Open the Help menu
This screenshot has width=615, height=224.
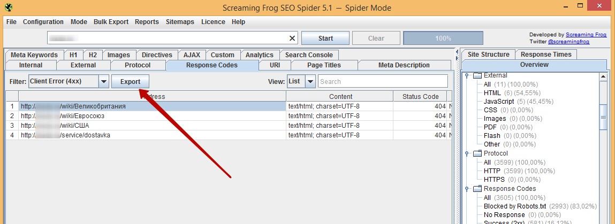[x=238, y=22]
